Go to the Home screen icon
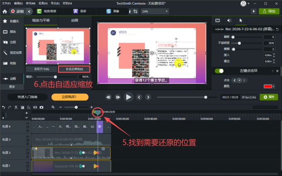The height and width of the screenshot is (176, 282). tap(5, 12)
